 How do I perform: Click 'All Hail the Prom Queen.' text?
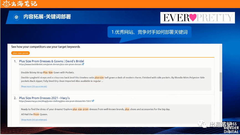34,114
